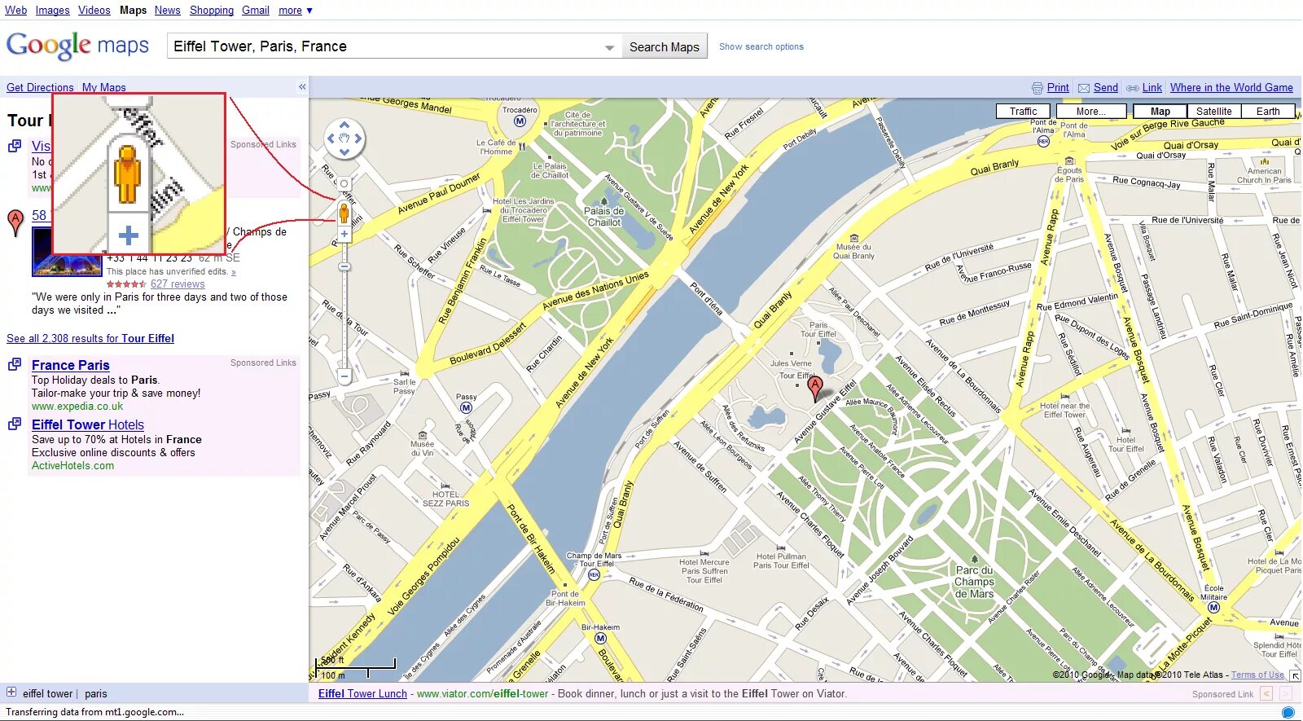The height and width of the screenshot is (721, 1303).
Task: Open Eiffel Tower Lunch ad link
Action: [362, 693]
